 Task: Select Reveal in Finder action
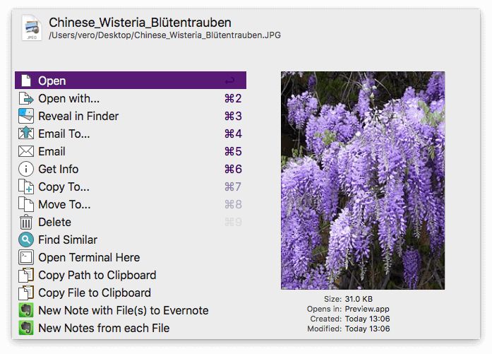[x=78, y=117]
